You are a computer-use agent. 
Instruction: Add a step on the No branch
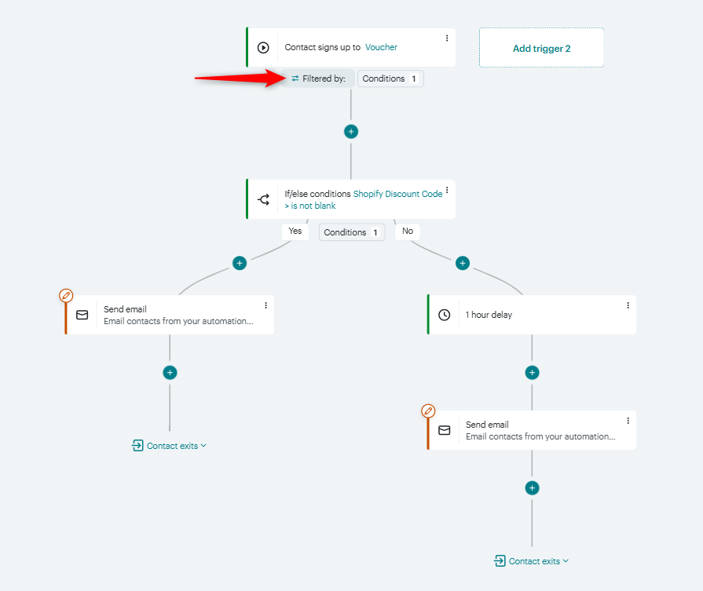[463, 263]
